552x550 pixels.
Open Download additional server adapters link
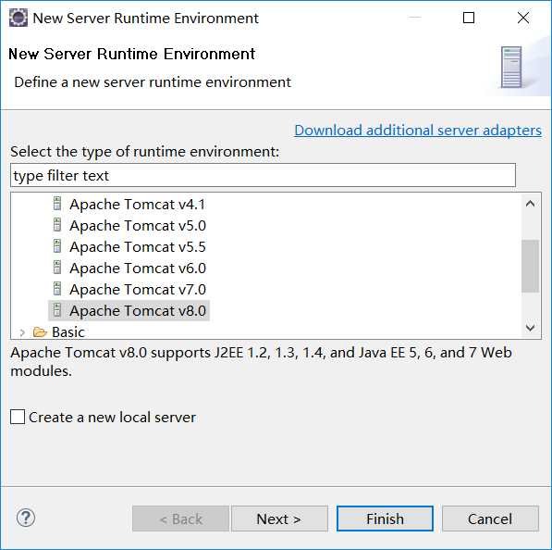[418, 131]
